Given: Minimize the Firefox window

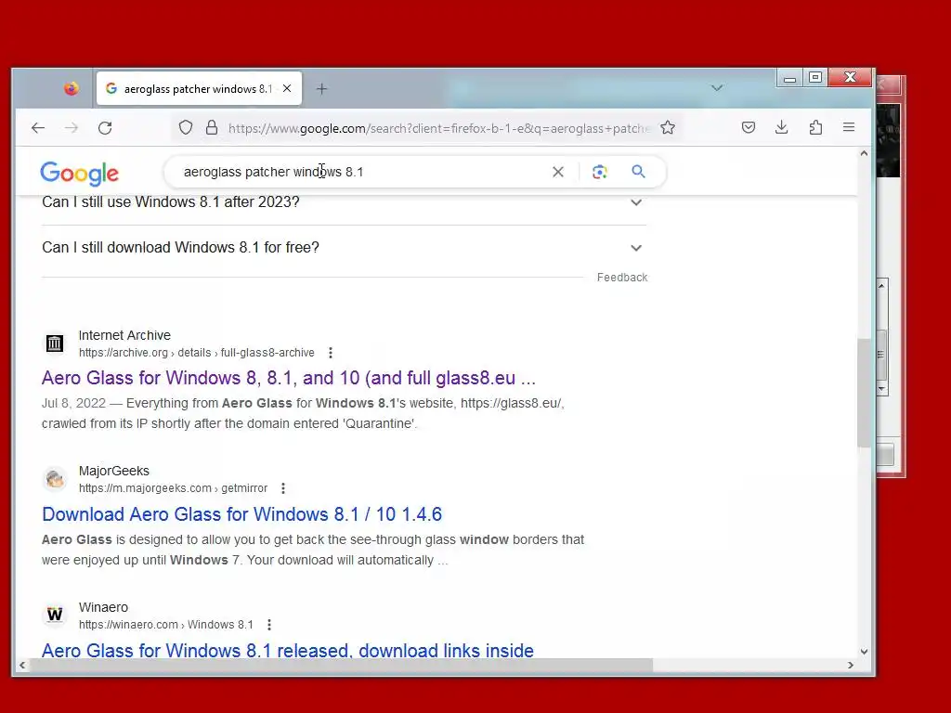Looking at the screenshot, I should click(x=789, y=78).
